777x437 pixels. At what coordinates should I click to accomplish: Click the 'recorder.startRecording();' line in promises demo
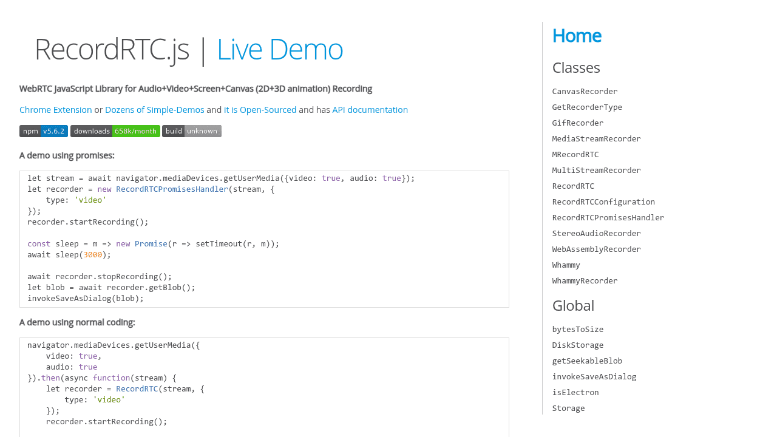[88, 222]
